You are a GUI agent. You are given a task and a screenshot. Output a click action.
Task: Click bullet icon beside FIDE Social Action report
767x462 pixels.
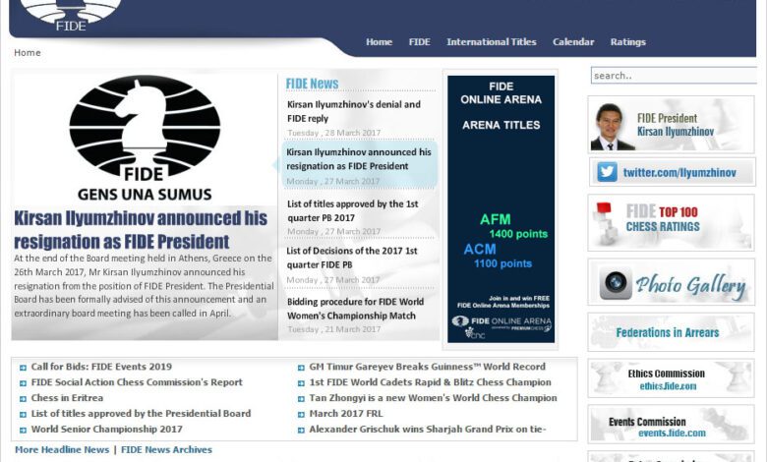(23, 383)
